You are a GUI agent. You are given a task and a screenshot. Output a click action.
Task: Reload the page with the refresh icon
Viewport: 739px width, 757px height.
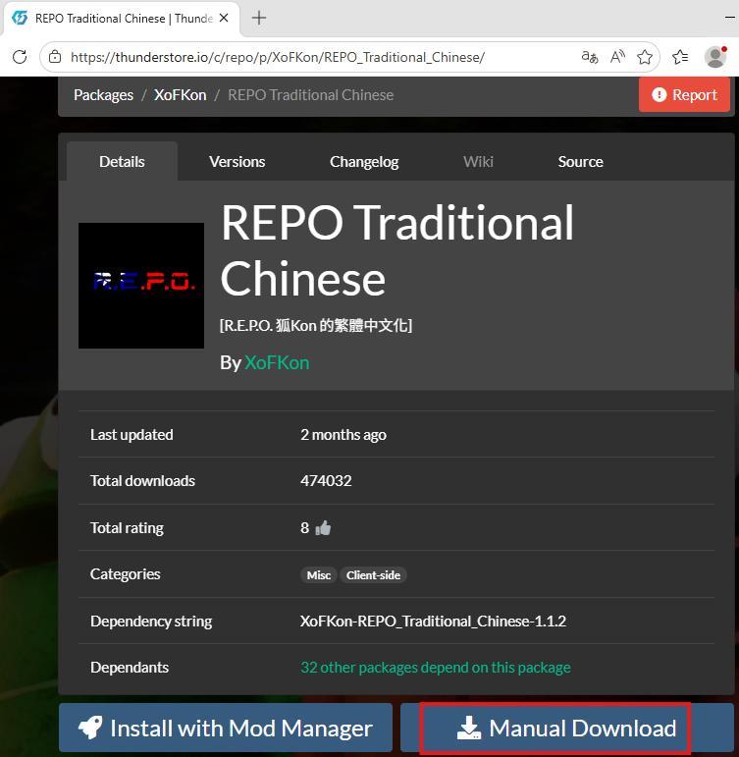[x=20, y=57]
